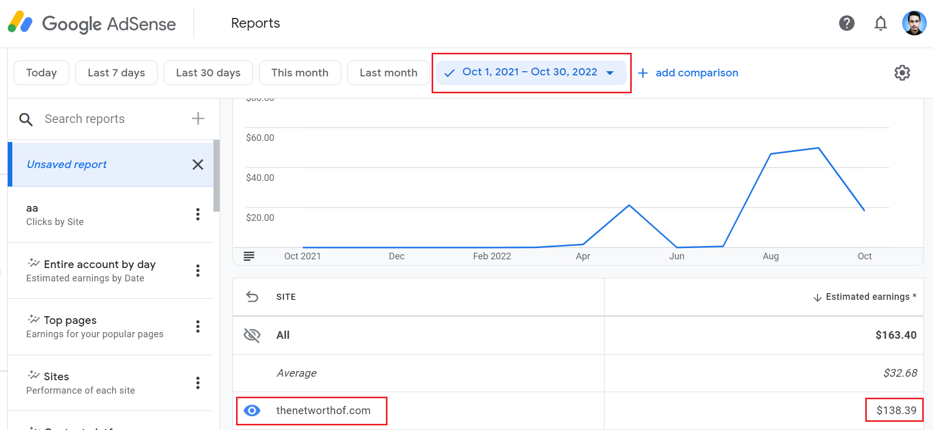This screenshot has height=430, width=933.
Task: Open more options for aa report
Action: (198, 214)
